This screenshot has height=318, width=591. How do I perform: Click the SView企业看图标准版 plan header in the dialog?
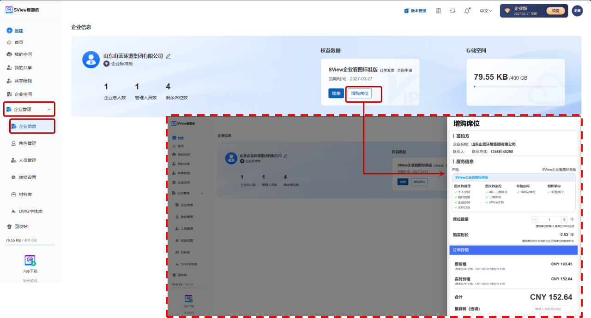514,177
